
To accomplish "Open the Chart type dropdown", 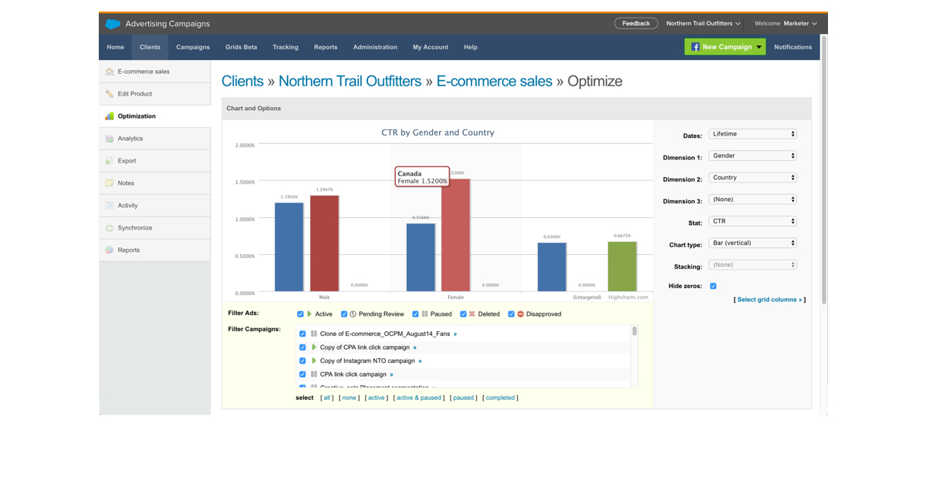I will click(x=752, y=243).
